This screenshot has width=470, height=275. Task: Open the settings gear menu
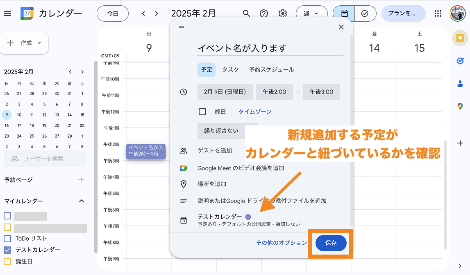tap(282, 13)
